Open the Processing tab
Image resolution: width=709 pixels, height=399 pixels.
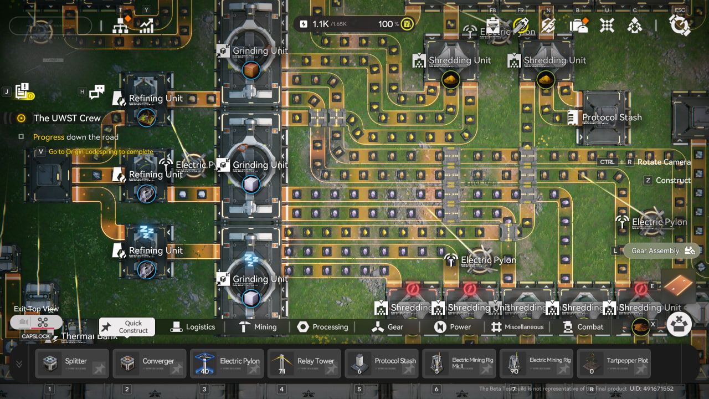(x=322, y=327)
